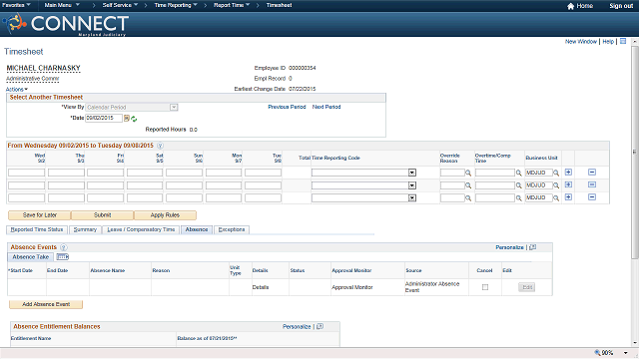The width and height of the screenshot is (639, 359).
Task: Go to the Next Period link
Action: [x=326, y=107]
